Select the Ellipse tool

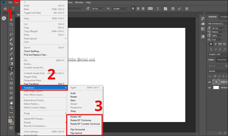[11, 93]
